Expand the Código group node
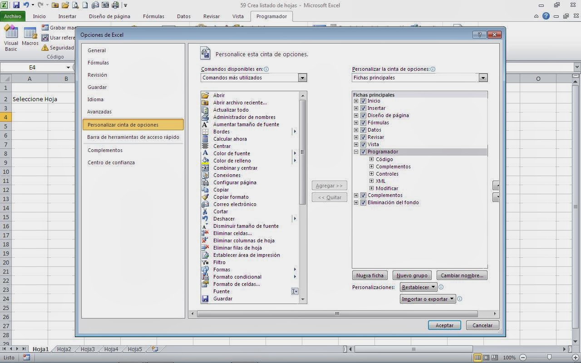The image size is (581, 363). 371,159
